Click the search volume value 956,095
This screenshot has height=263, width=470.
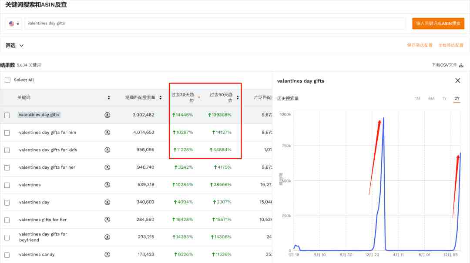click(x=145, y=150)
